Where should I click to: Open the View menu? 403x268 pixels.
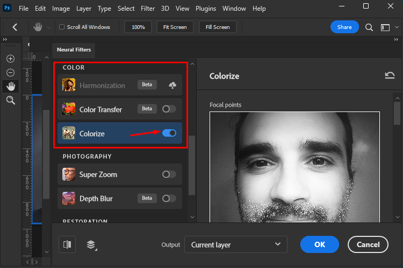point(183,9)
